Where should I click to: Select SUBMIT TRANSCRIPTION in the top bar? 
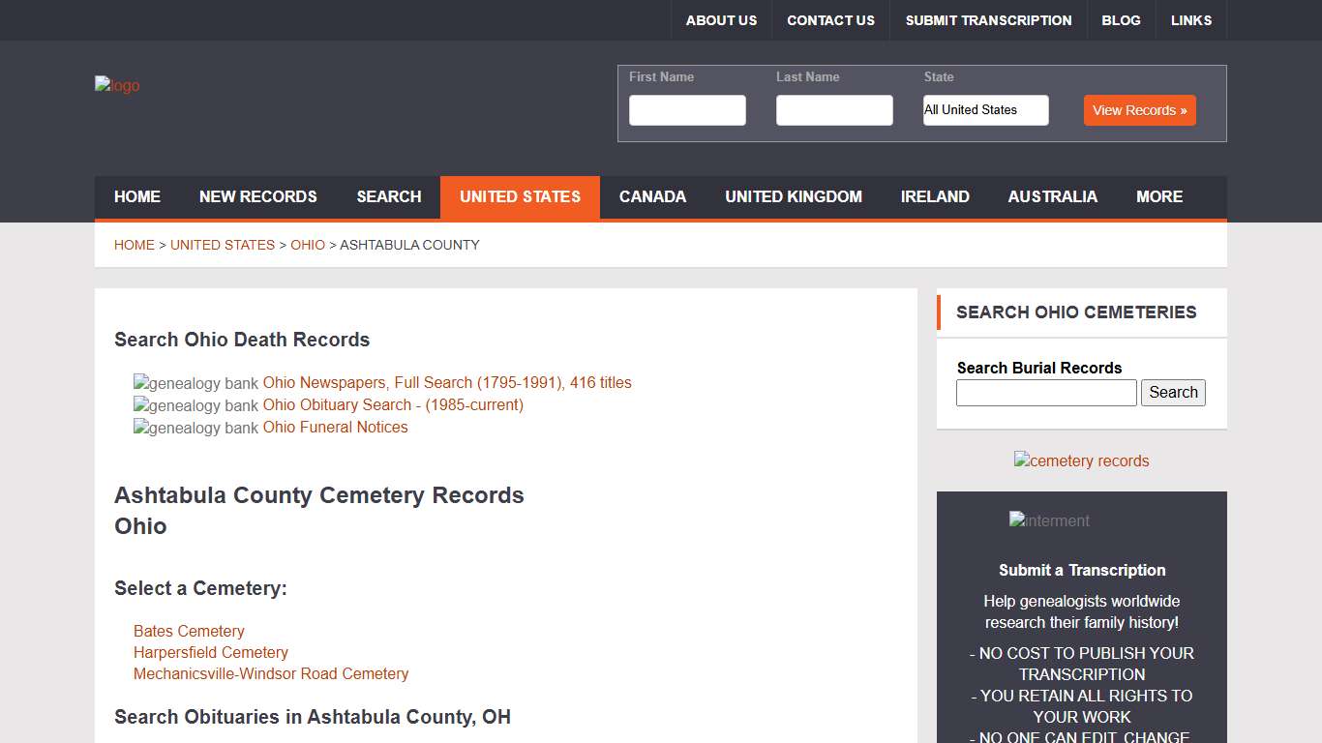point(988,19)
